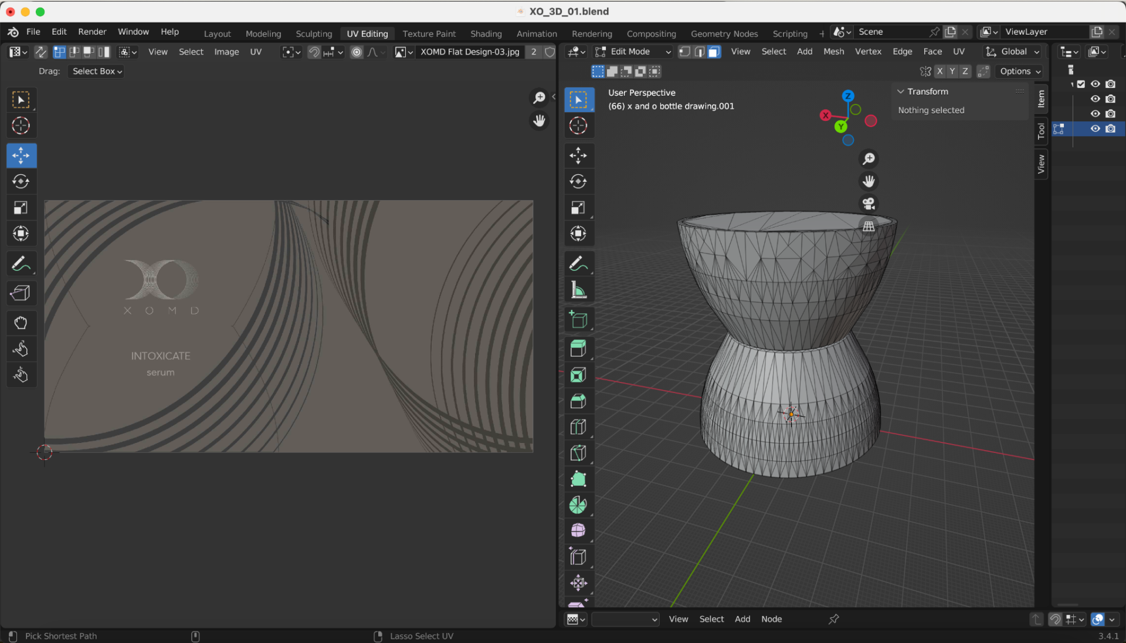
Task: Switch to face select mode
Action: click(714, 52)
